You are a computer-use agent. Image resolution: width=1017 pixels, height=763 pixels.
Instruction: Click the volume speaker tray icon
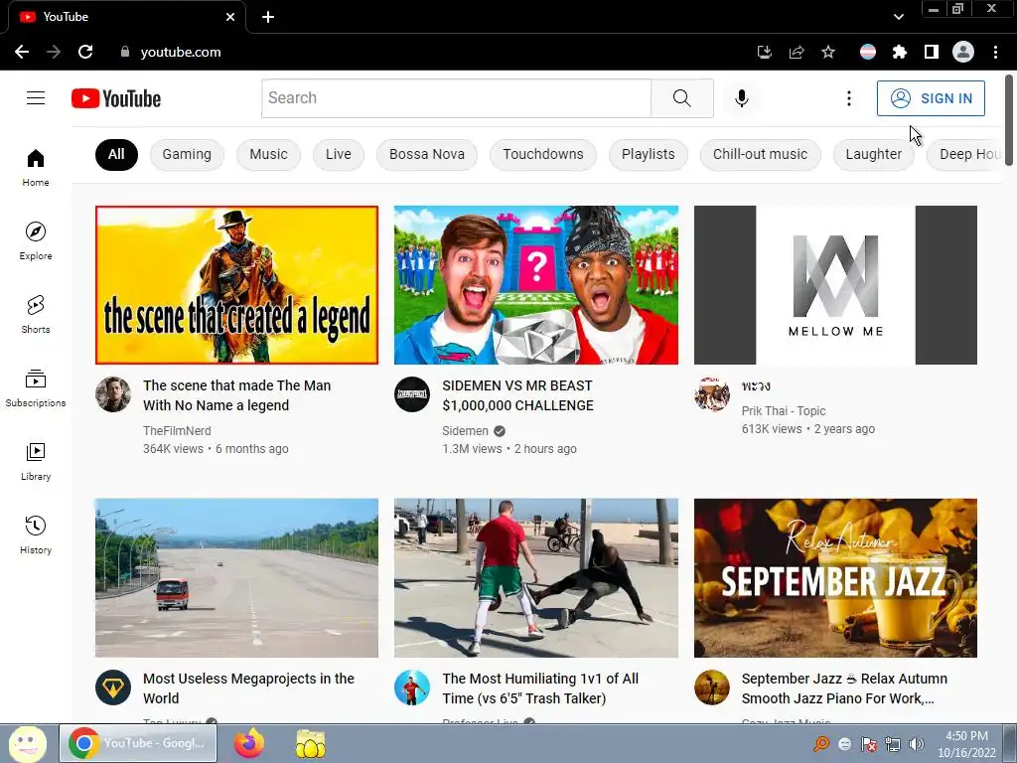pyautogui.click(x=916, y=744)
